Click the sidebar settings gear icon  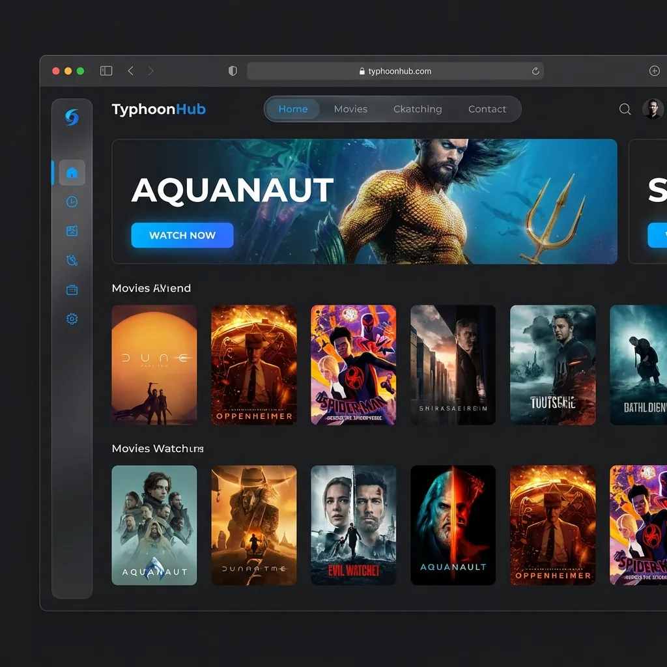point(72,319)
